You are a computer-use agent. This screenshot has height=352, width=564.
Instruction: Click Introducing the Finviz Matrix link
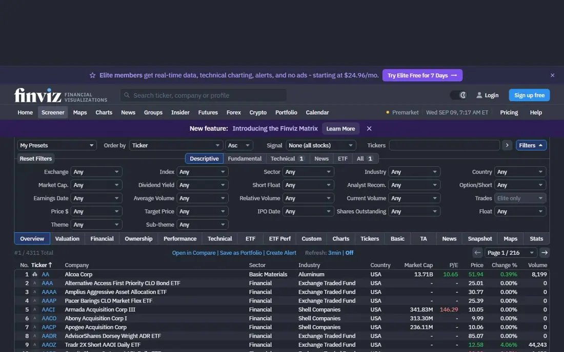point(275,128)
